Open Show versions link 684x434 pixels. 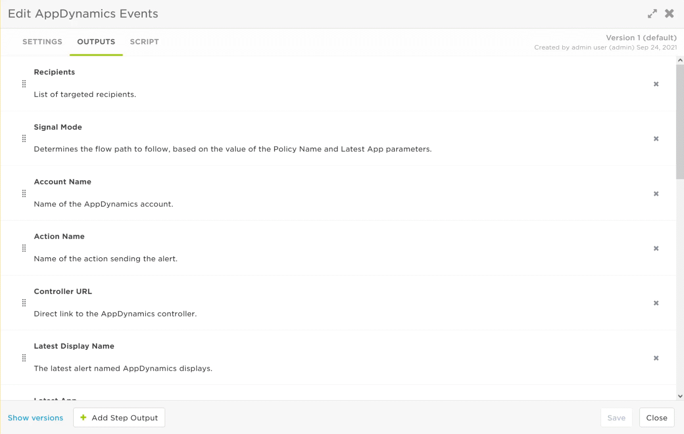pos(35,418)
